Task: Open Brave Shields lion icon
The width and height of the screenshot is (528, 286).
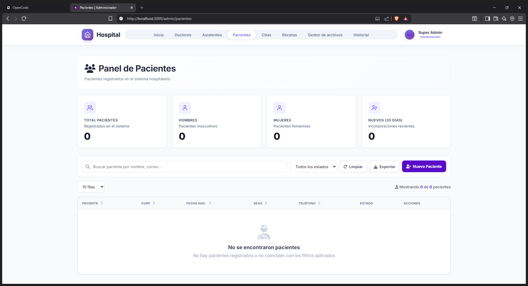Action: (x=397, y=19)
